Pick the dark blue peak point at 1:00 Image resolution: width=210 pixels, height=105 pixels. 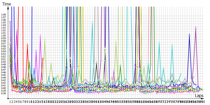pos(189,35)
